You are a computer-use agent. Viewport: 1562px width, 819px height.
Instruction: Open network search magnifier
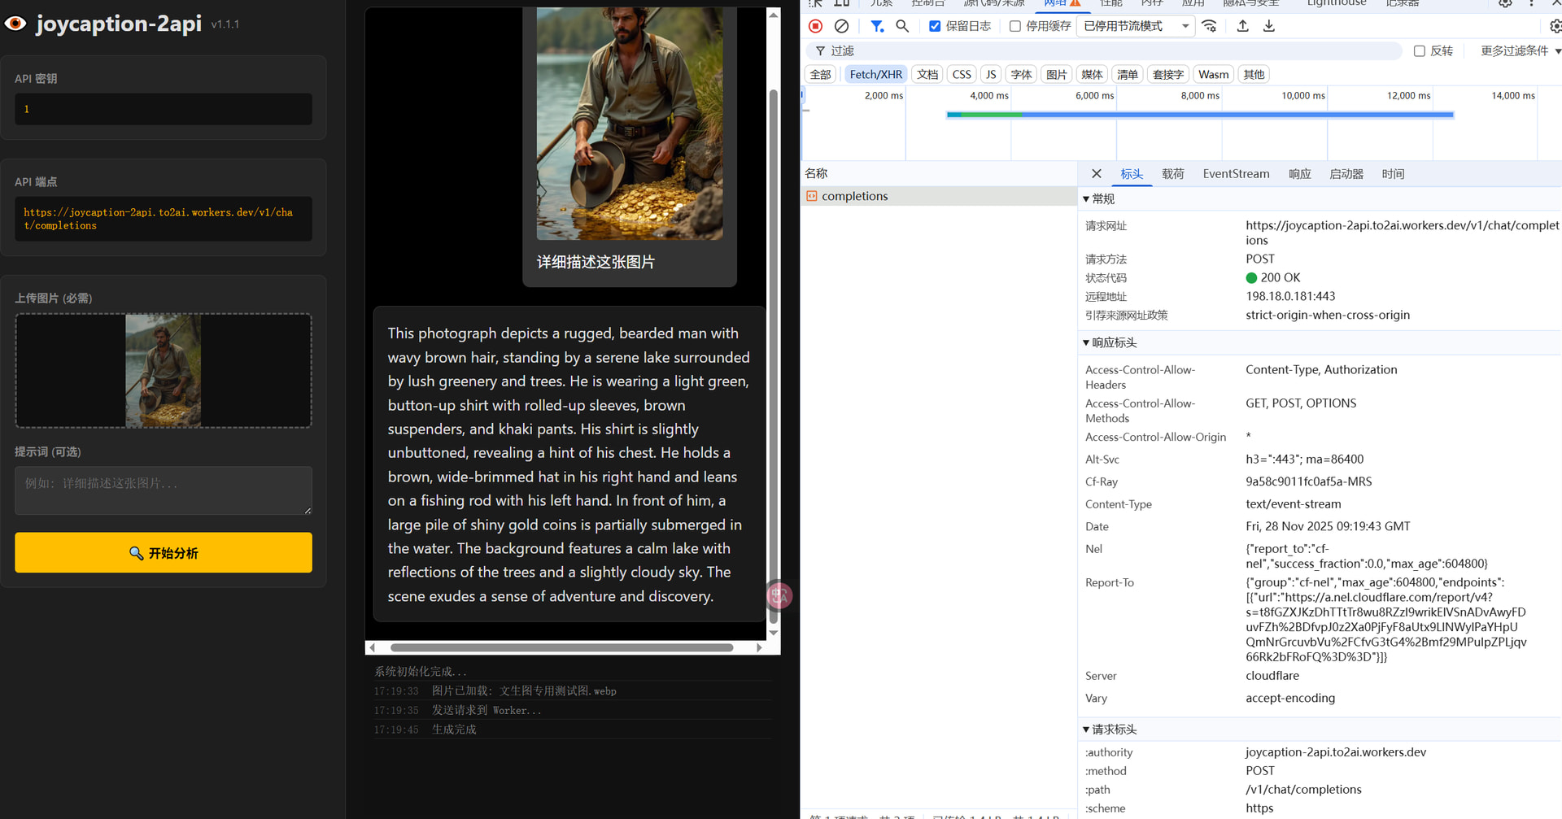coord(902,26)
